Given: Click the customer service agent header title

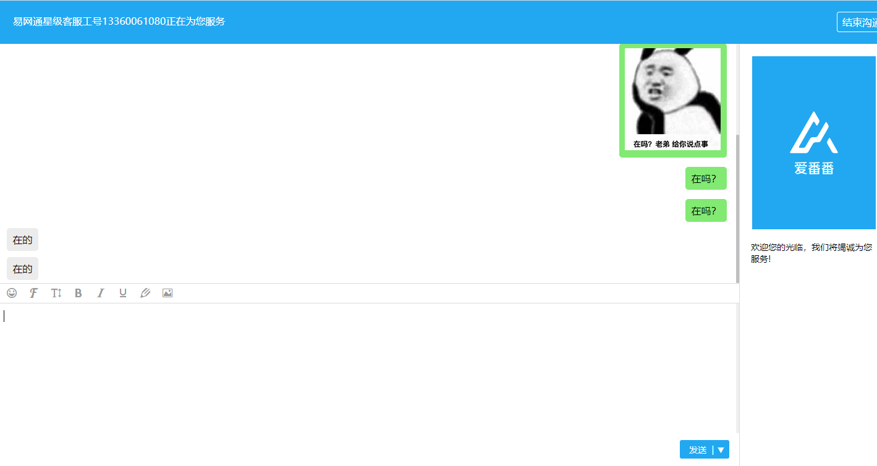Looking at the screenshot, I should [x=119, y=22].
